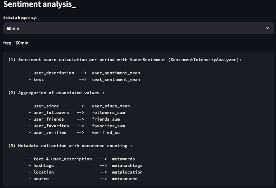Click the '(2) Aggregation of associated values' line
This screenshot has width=276, height=188.
point(56,93)
